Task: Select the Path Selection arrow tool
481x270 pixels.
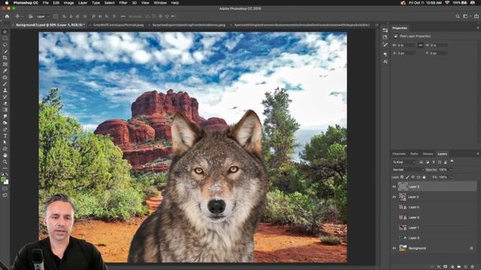Action: click(5, 142)
